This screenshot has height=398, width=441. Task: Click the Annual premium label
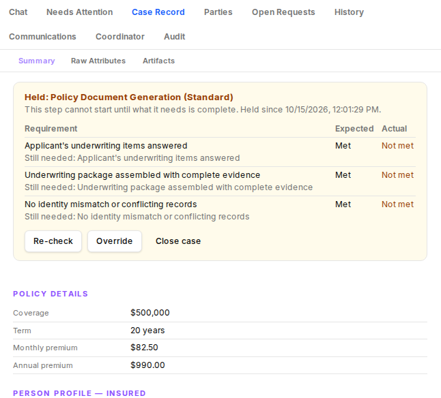43,365
